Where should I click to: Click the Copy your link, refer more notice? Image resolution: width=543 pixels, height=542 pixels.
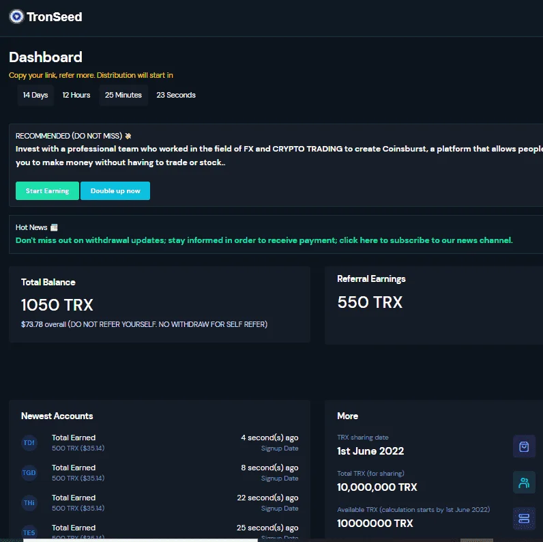(x=91, y=75)
